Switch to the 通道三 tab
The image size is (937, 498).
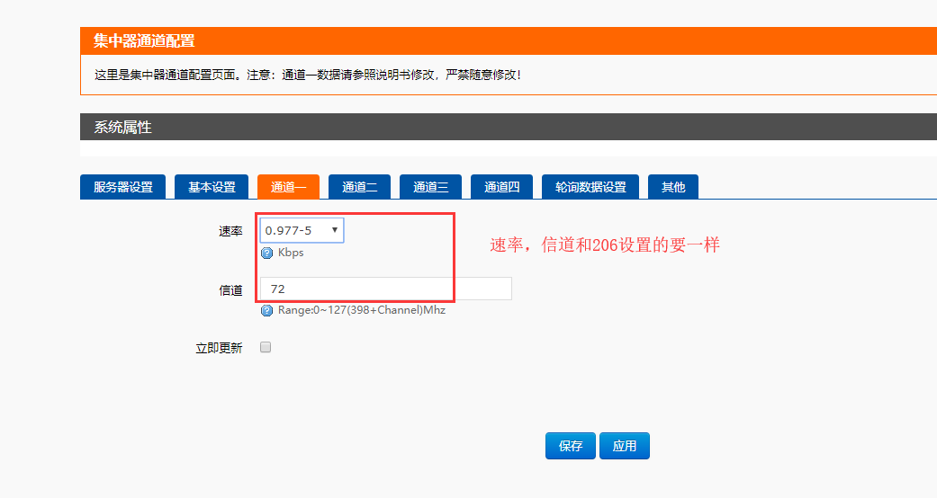point(430,187)
